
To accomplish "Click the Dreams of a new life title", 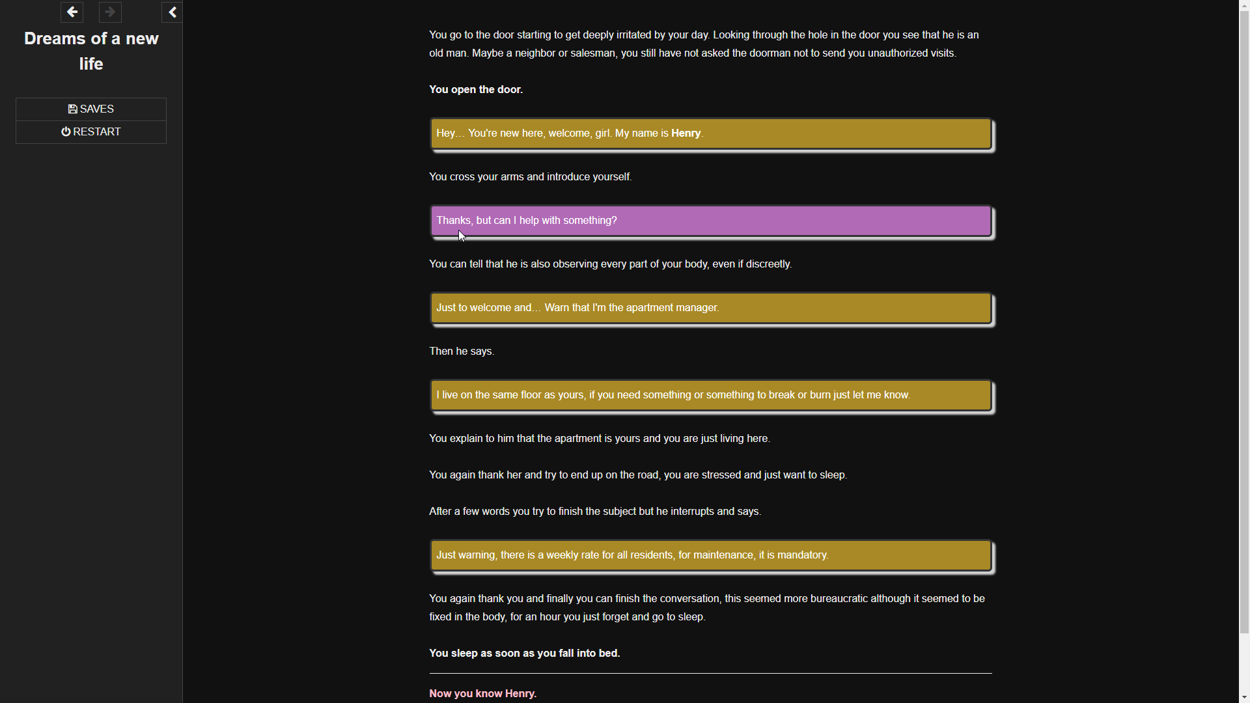I will coord(91,51).
